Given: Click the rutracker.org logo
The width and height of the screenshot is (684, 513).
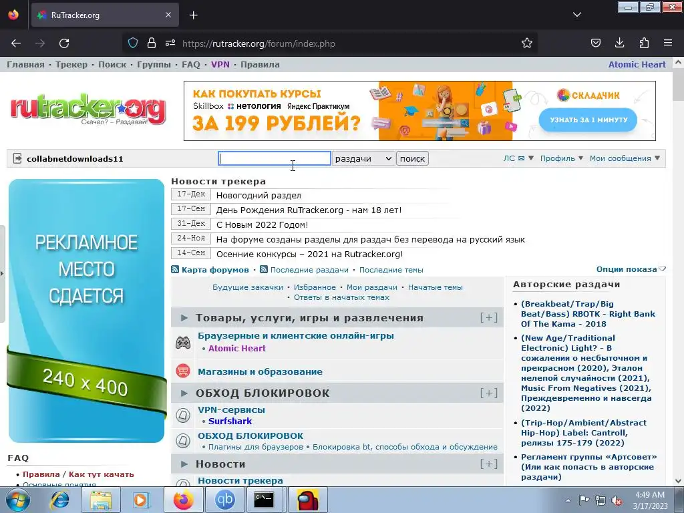Looking at the screenshot, I should [89, 108].
